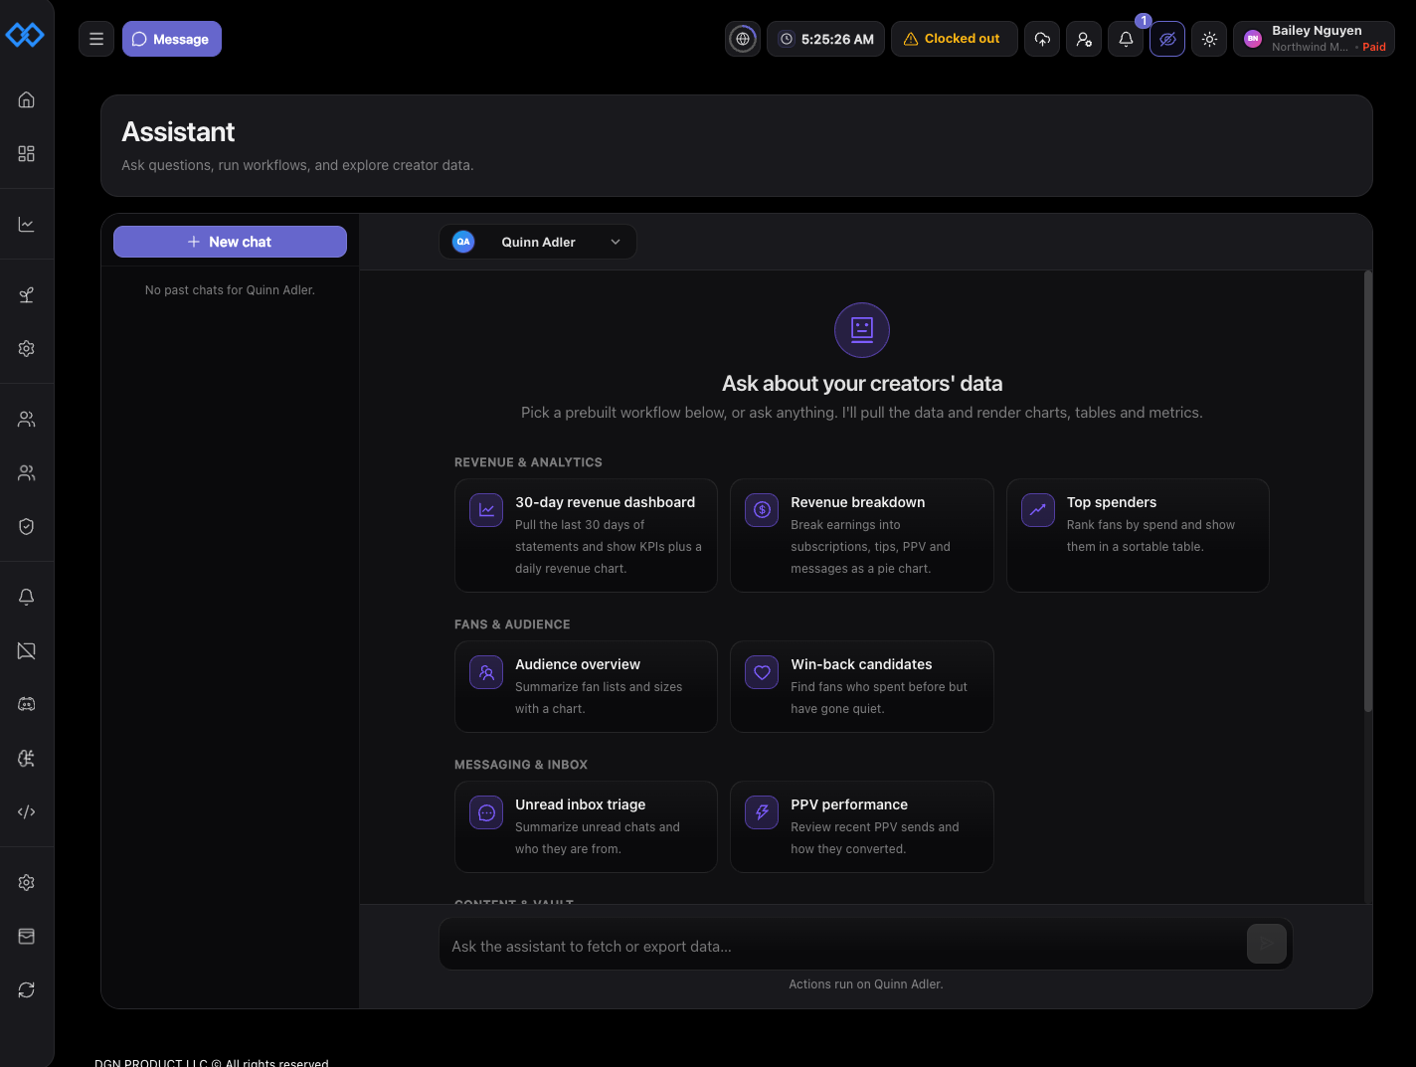Click the app logo in the sidebar
The height and width of the screenshot is (1067, 1416).
25,36
